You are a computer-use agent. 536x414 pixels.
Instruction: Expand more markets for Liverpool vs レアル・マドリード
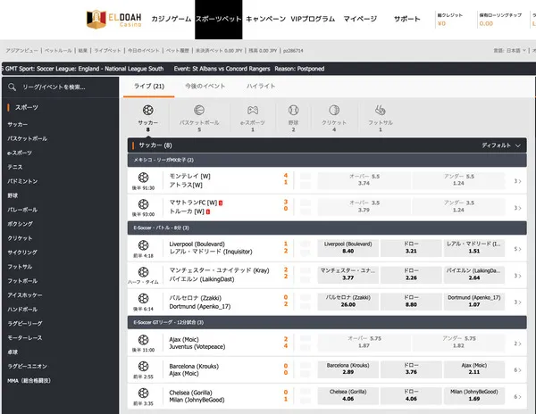coord(517,247)
